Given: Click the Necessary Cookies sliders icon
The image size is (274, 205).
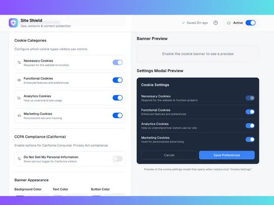Looking at the screenshot, I should (x=19, y=63).
